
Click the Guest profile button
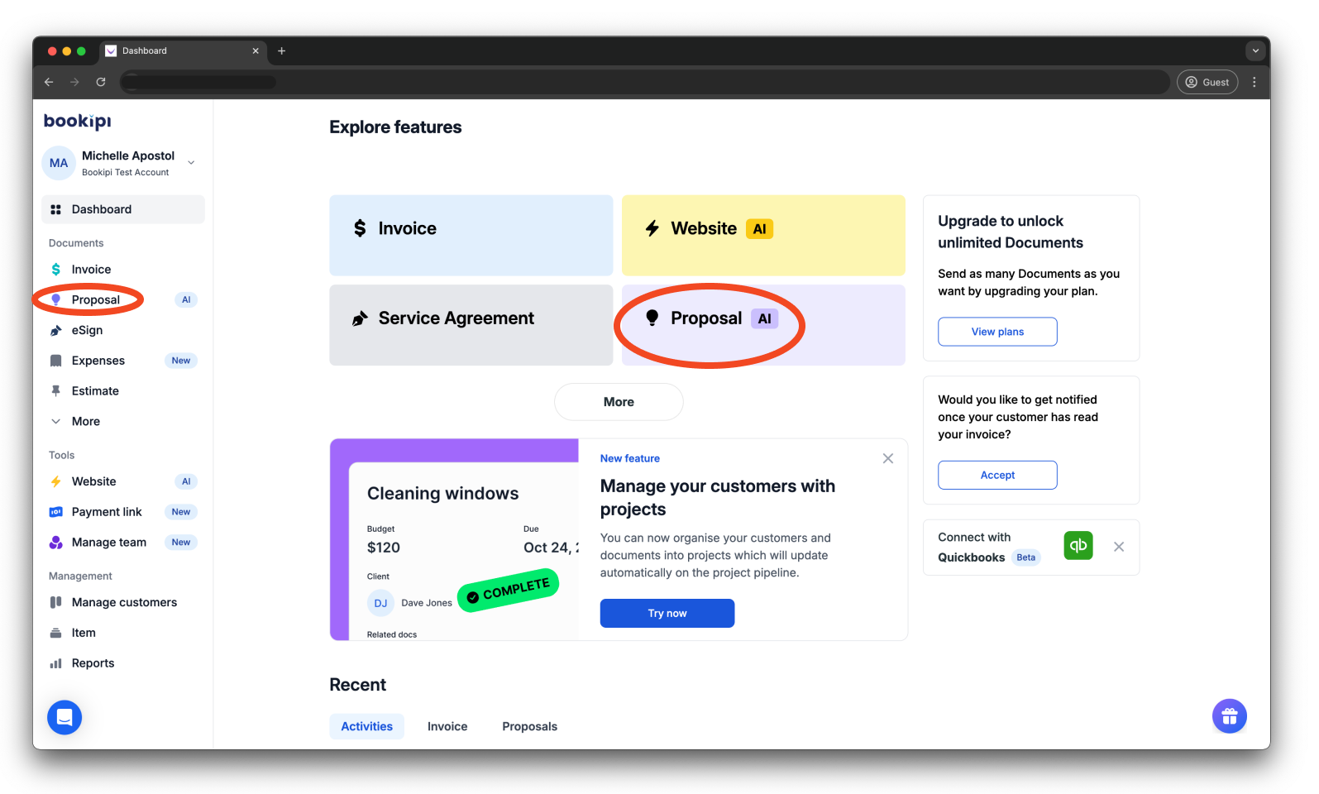click(1207, 82)
